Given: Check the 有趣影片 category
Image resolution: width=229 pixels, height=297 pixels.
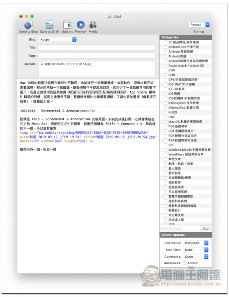Looking at the screenshot, I should [165, 210].
